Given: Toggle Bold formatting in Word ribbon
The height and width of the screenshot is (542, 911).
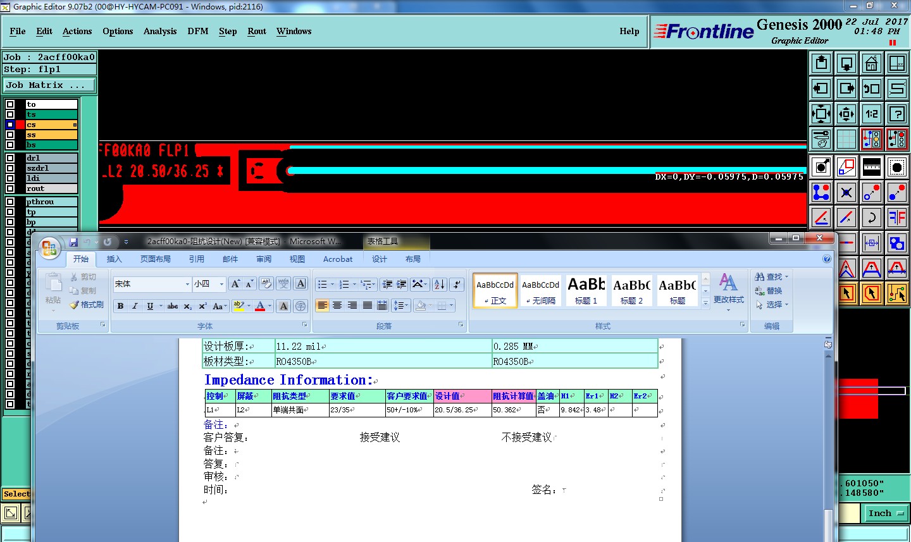Looking at the screenshot, I should 120,306.
